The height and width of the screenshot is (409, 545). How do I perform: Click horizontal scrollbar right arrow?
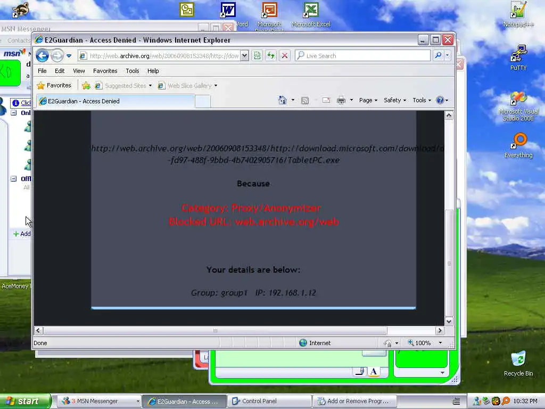(x=440, y=330)
